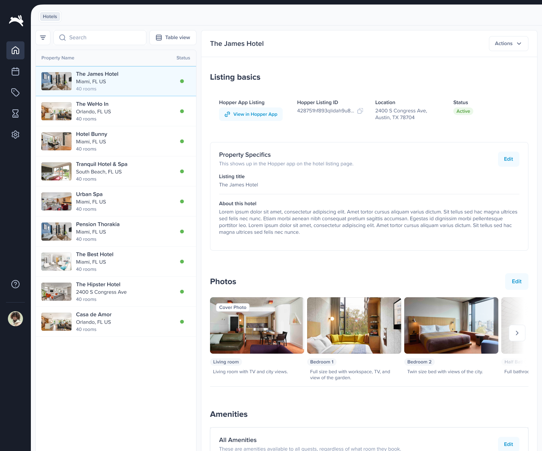542x451 pixels.
Task: Edit the Photos section
Action: pyautogui.click(x=517, y=281)
